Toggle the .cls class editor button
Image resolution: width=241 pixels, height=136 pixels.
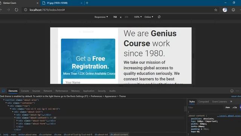coord(235,107)
